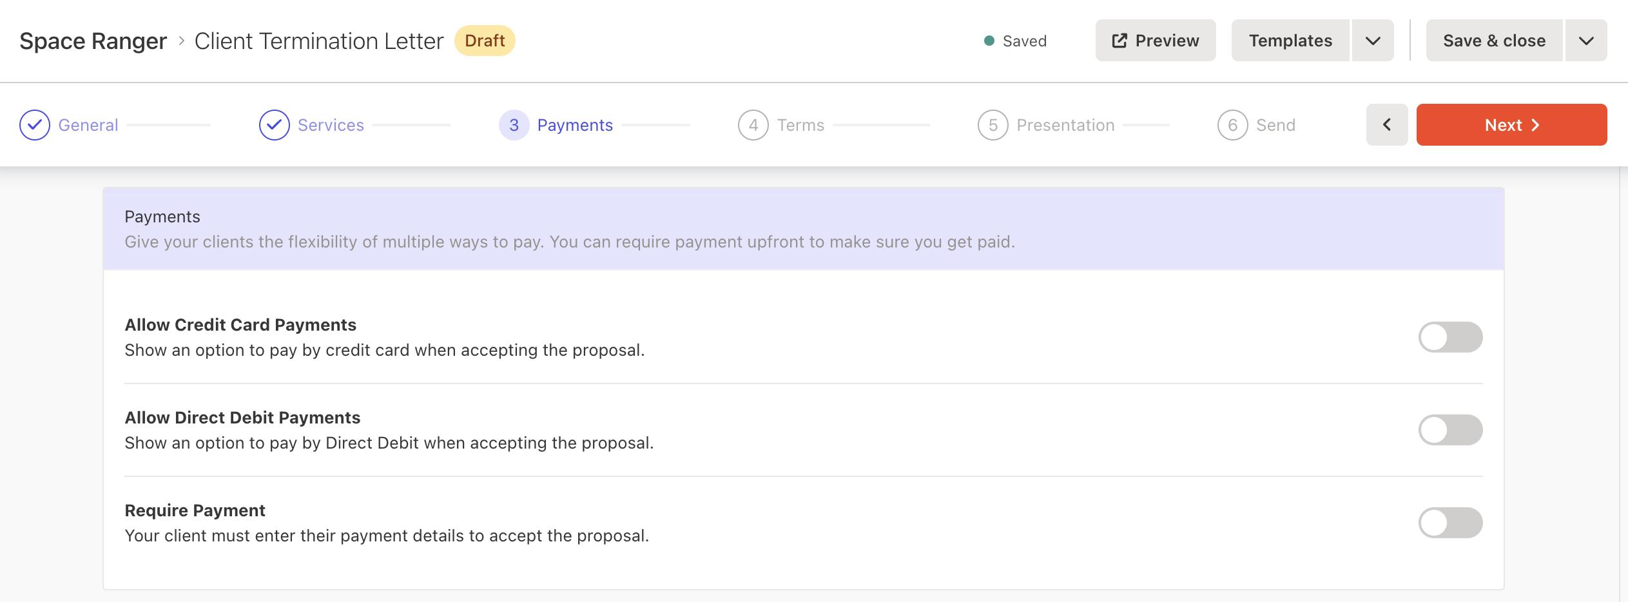Click the orange Next button
Viewport: 1628px width, 602px height.
(x=1512, y=124)
